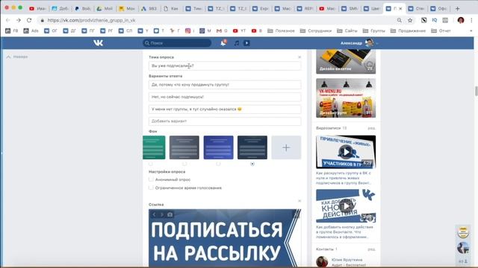This screenshot has height=268, width=478.
Task: Open the IQ browser extension
Action: (x=435, y=20)
